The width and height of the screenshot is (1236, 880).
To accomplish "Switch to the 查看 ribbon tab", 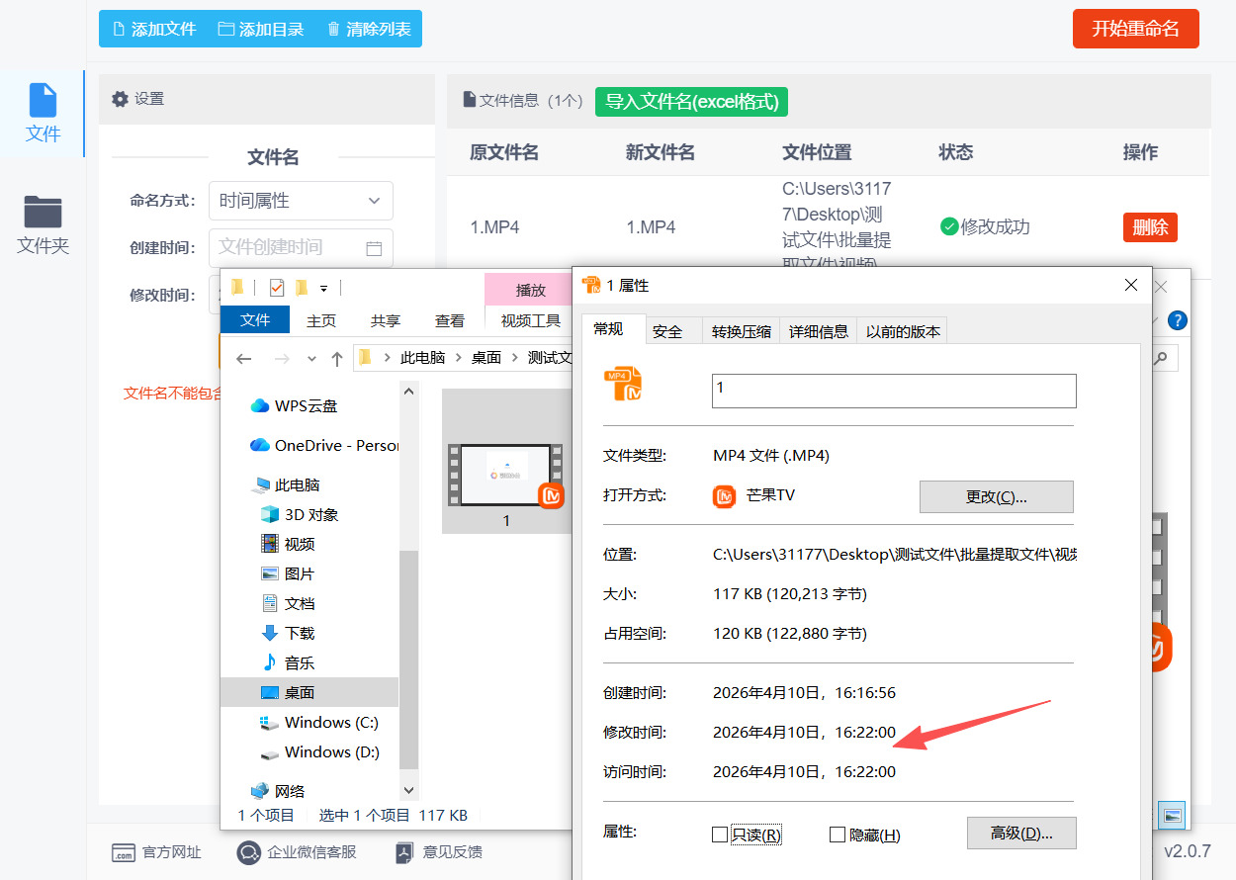I will pyautogui.click(x=450, y=319).
